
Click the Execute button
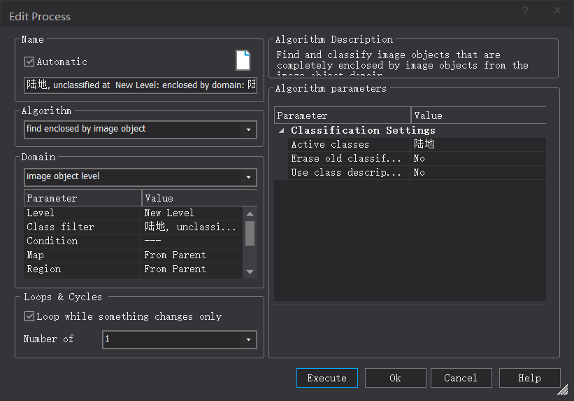click(327, 378)
